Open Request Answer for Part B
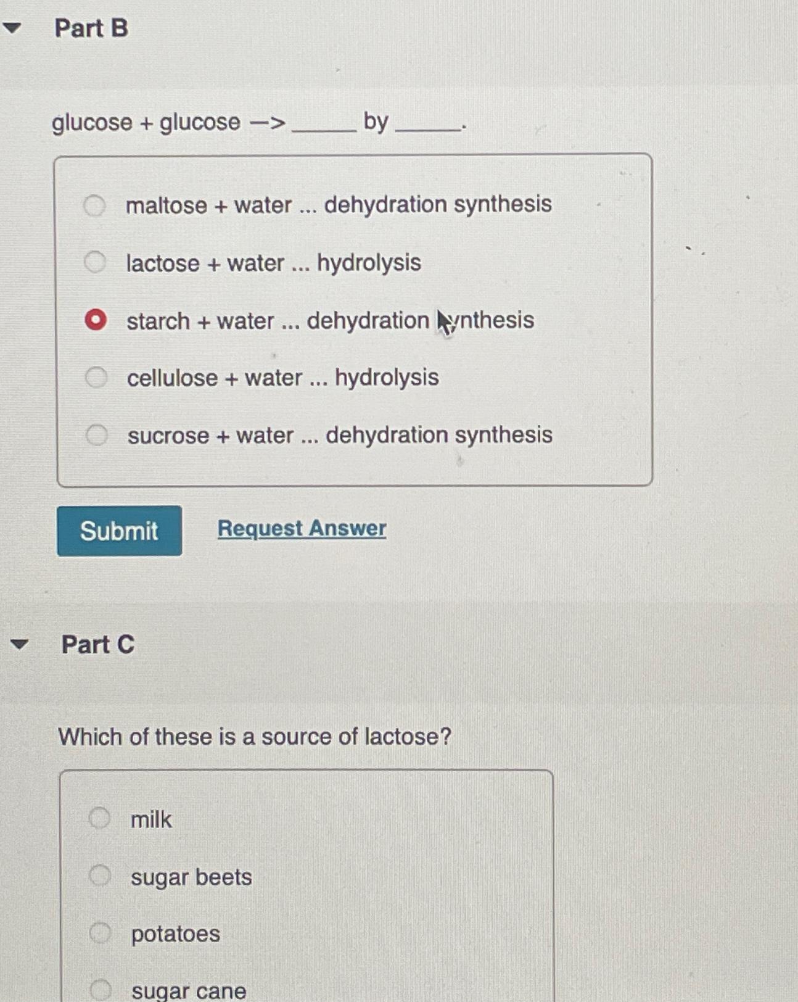Screen dimensions: 798x1002 tap(302, 529)
